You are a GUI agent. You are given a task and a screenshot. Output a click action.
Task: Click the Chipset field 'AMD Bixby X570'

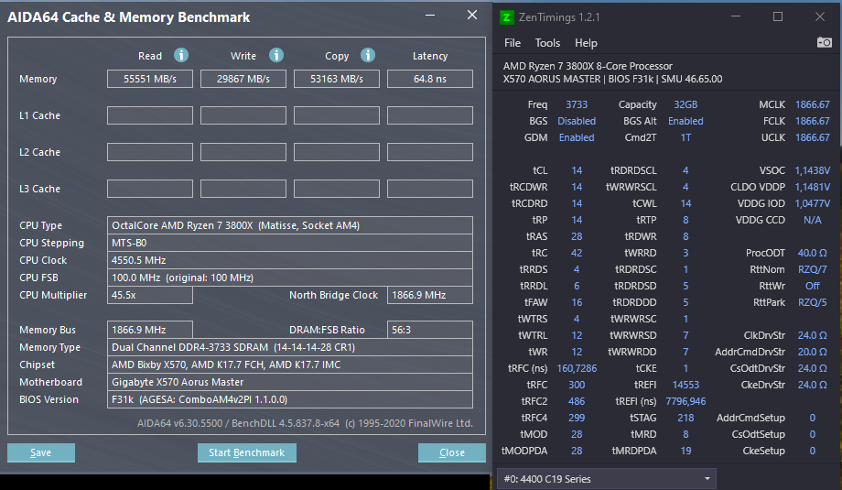point(290,365)
